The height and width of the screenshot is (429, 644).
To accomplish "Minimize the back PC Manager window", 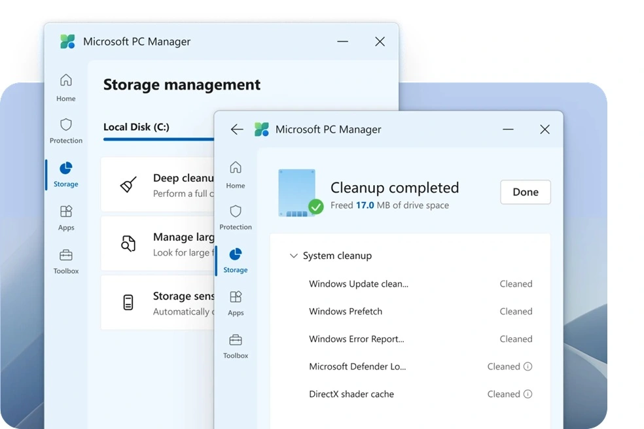I will tap(342, 41).
